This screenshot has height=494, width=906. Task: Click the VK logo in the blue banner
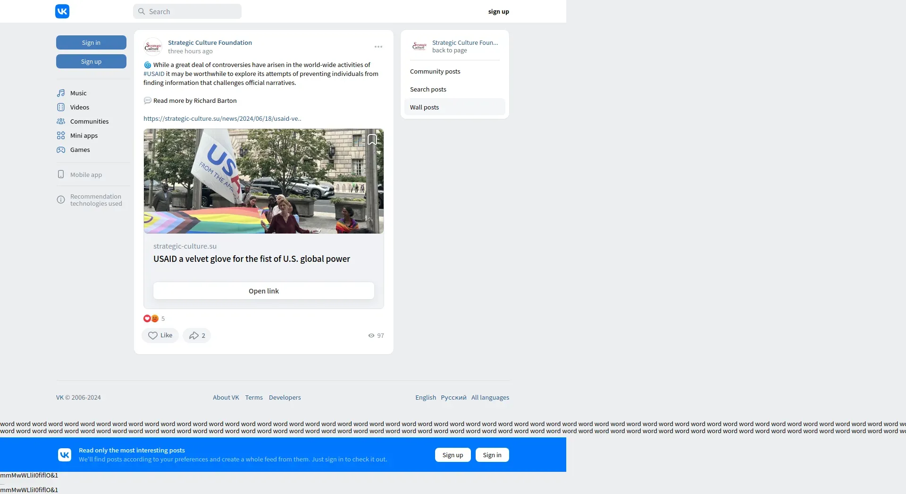pos(65,455)
